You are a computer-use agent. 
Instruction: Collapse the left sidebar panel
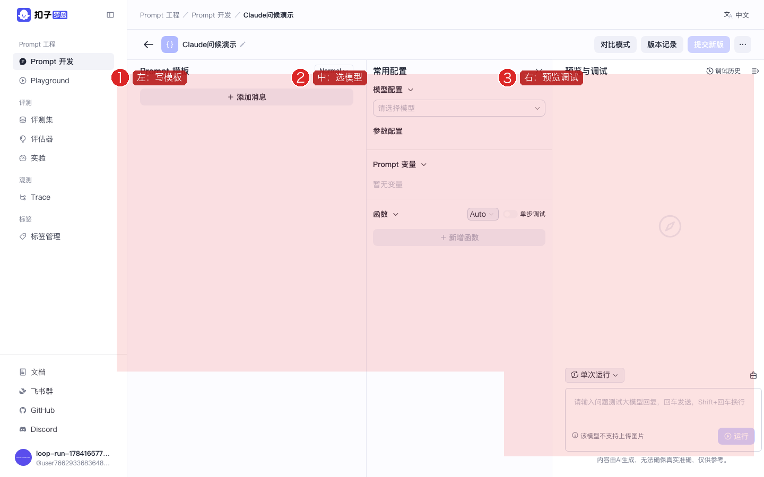click(110, 15)
